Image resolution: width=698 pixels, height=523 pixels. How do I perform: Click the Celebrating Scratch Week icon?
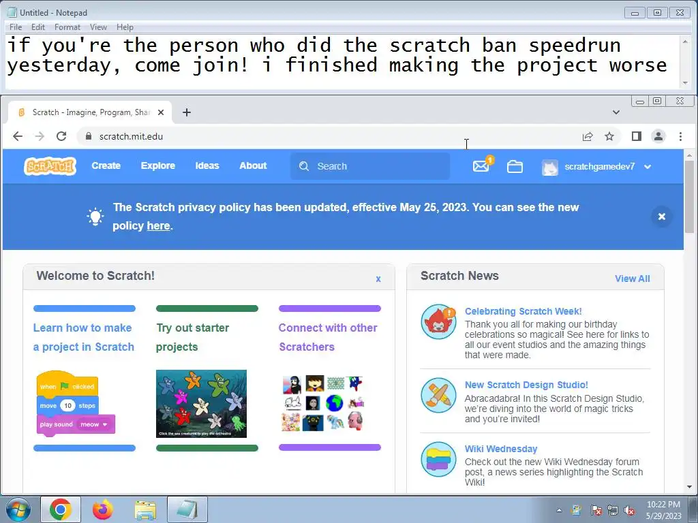pyautogui.click(x=439, y=321)
